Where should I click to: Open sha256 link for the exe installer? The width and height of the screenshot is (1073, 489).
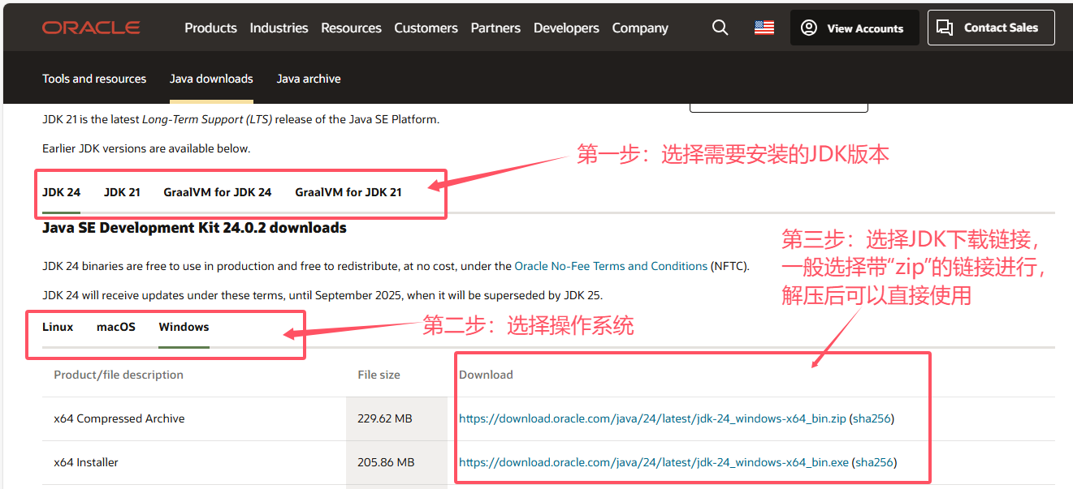tap(874, 462)
